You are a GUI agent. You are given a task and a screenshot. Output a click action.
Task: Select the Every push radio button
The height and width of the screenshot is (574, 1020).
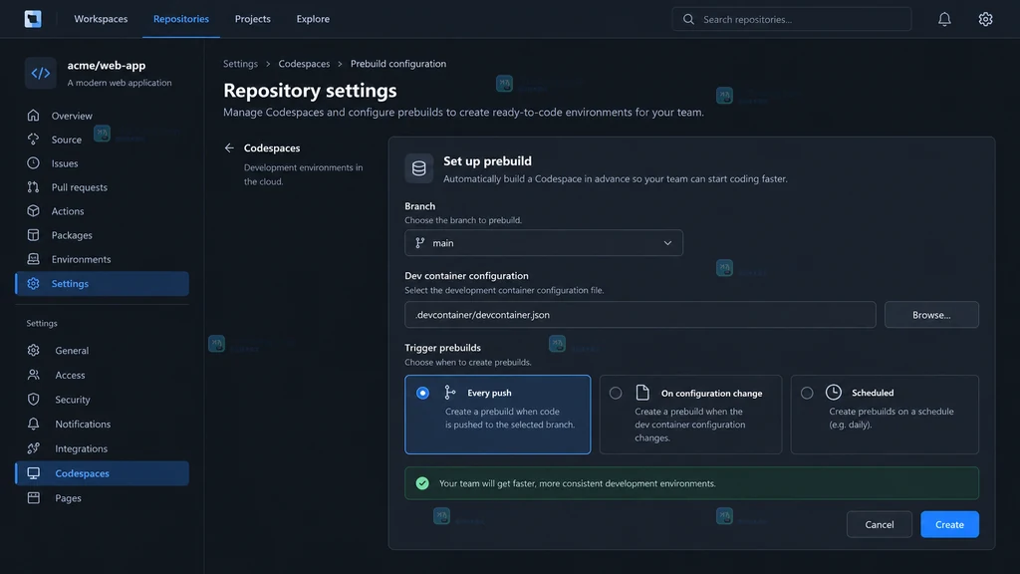point(422,393)
